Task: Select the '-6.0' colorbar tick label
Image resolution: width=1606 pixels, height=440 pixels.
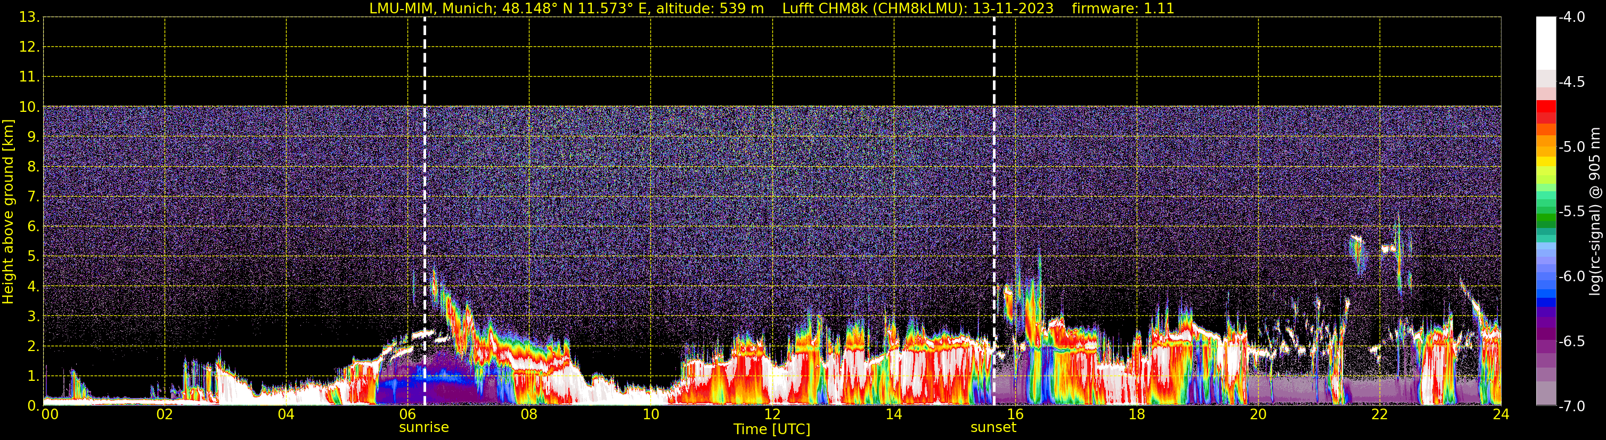Action: pyautogui.click(x=1572, y=276)
